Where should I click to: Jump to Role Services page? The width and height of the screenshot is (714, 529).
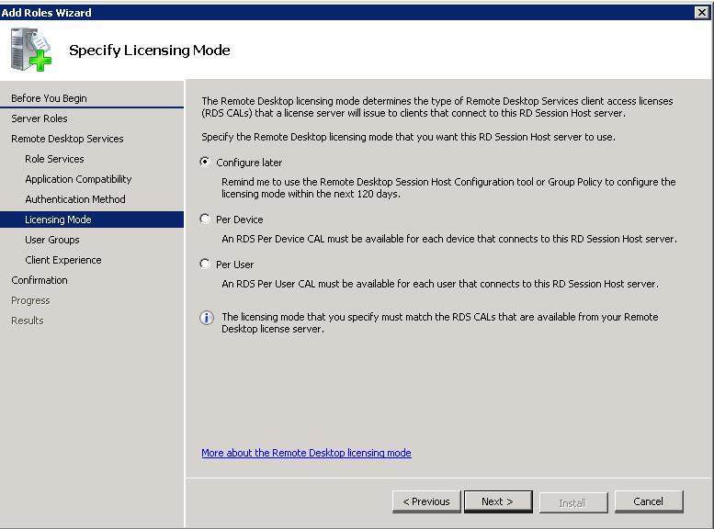click(54, 159)
